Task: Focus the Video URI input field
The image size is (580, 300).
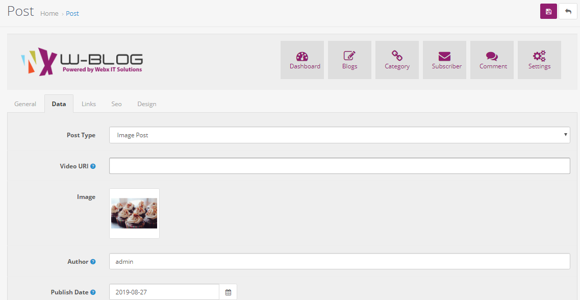Action: pos(340,166)
